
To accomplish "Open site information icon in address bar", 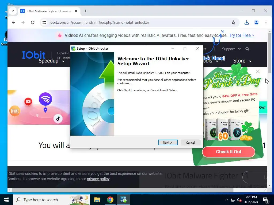I will click(44, 22).
